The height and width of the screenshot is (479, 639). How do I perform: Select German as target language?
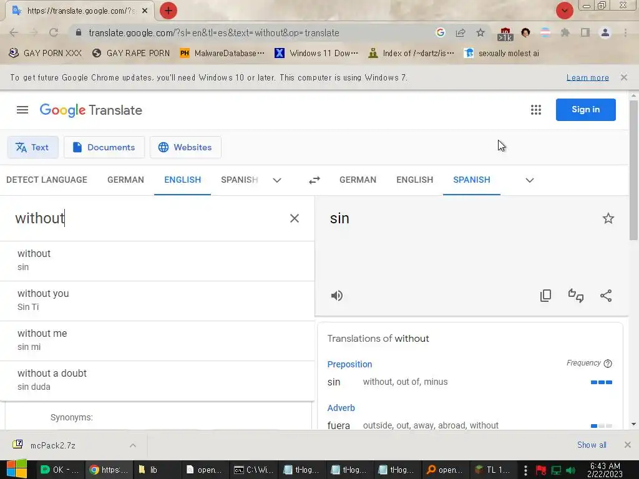coord(358,180)
